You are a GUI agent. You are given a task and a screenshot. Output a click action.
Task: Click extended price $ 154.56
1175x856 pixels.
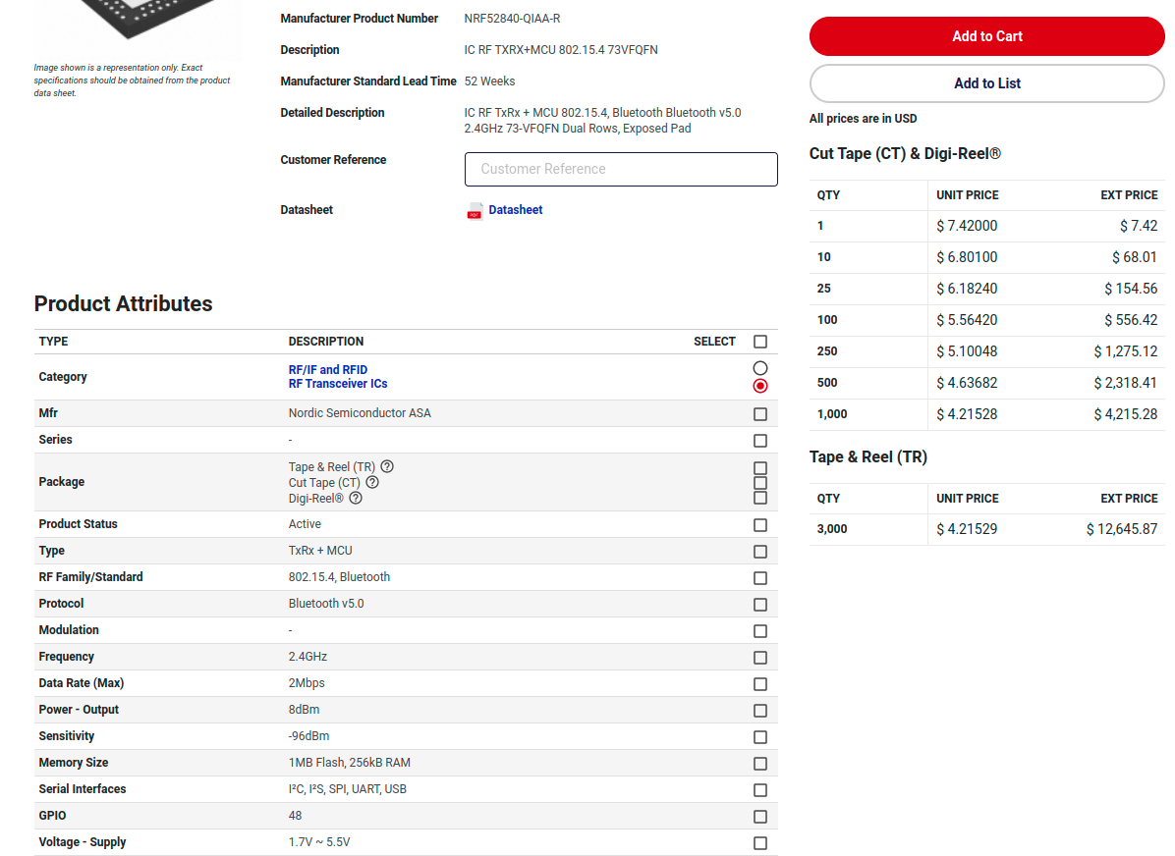[x=1131, y=289]
